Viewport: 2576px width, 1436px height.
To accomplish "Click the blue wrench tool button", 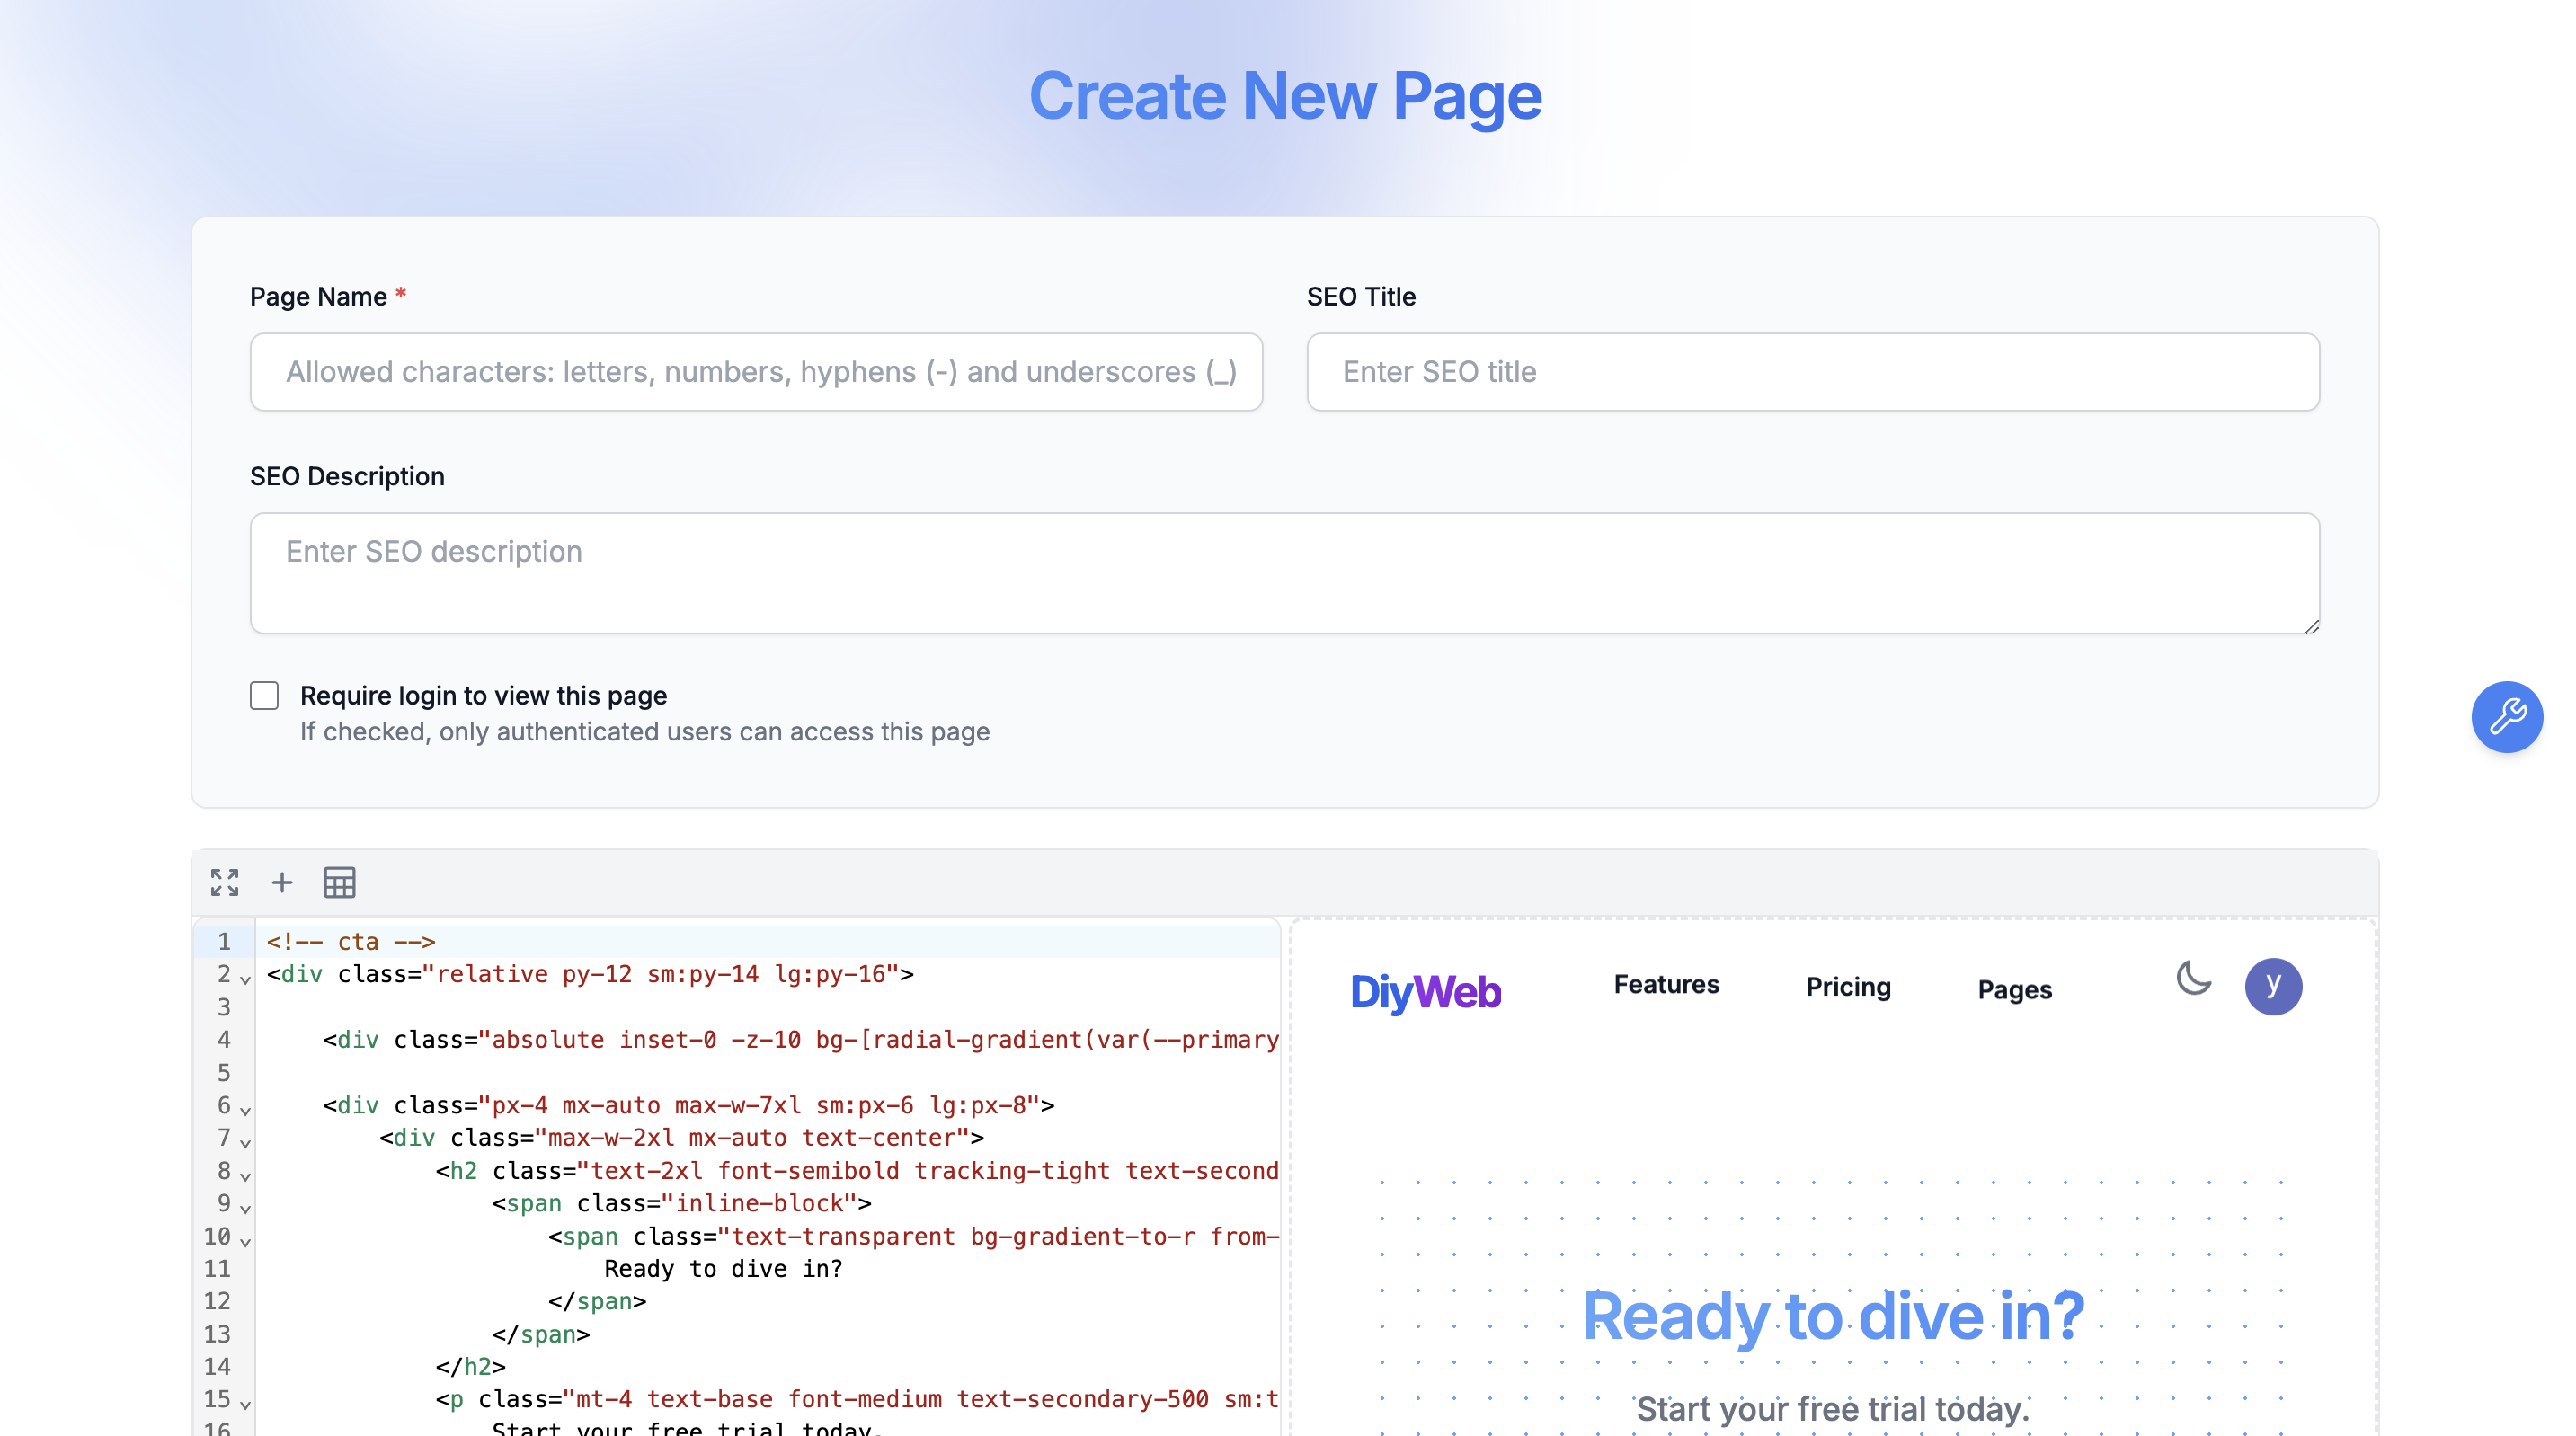I will click(x=2507, y=717).
